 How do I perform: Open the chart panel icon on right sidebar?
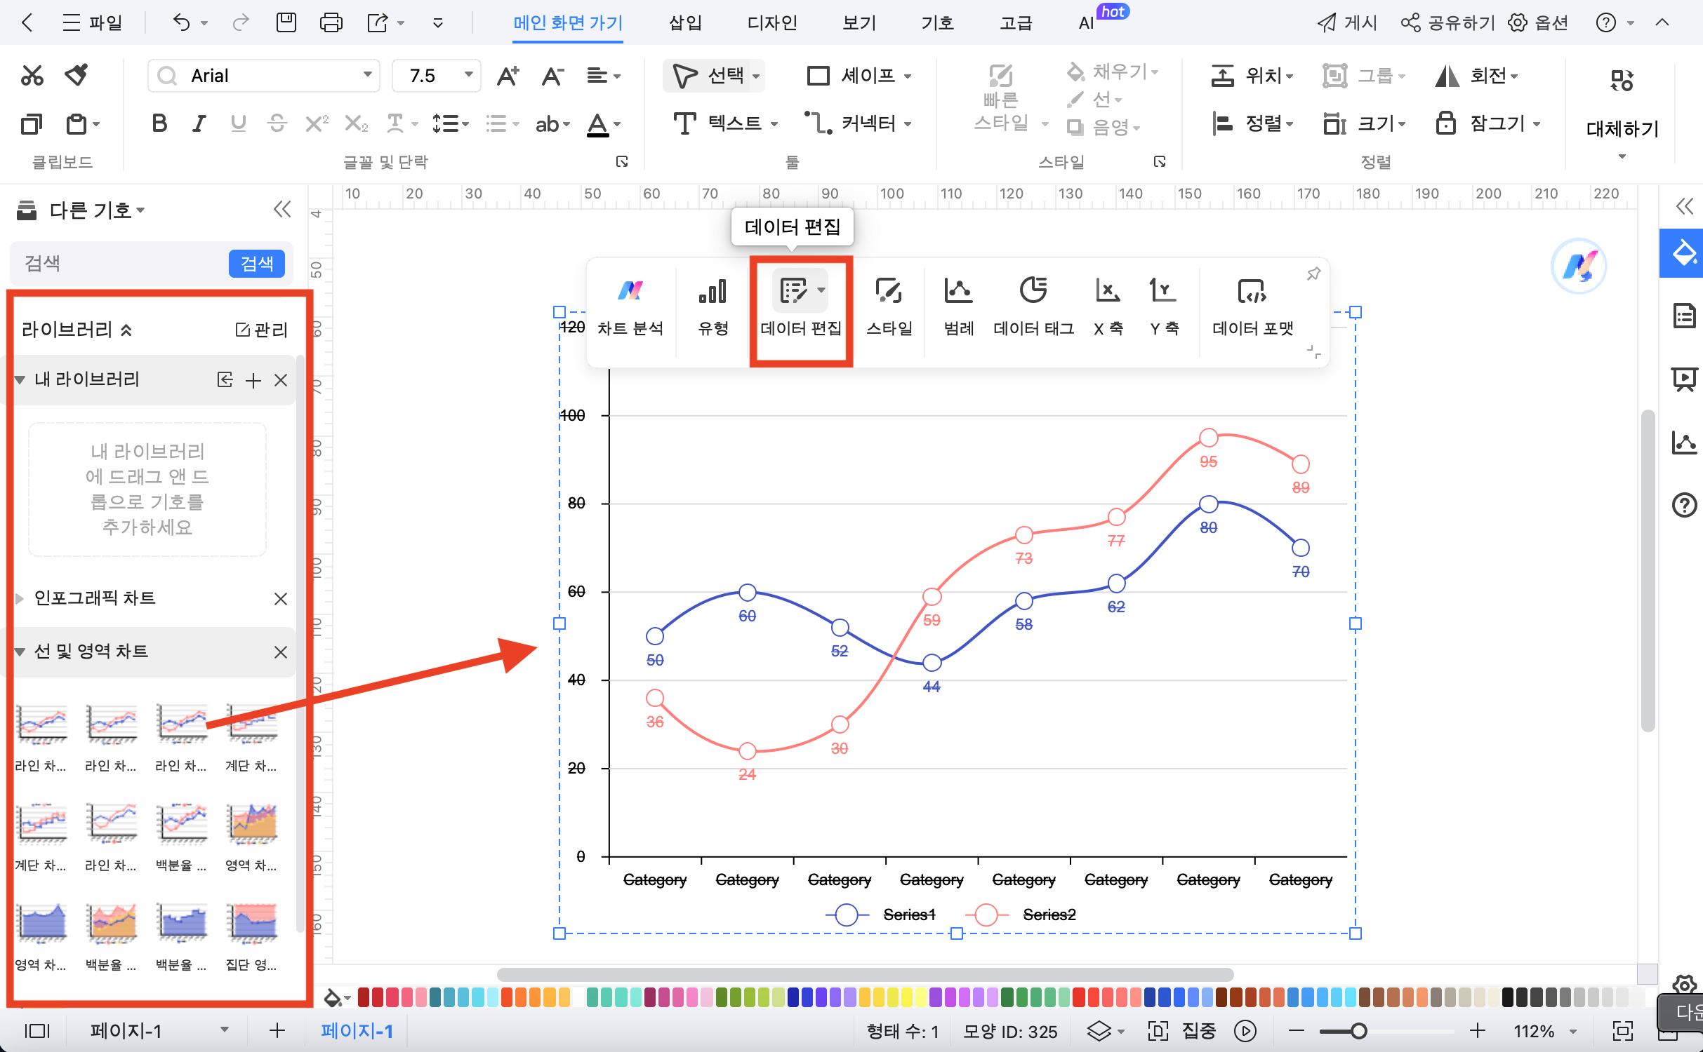(1684, 442)
